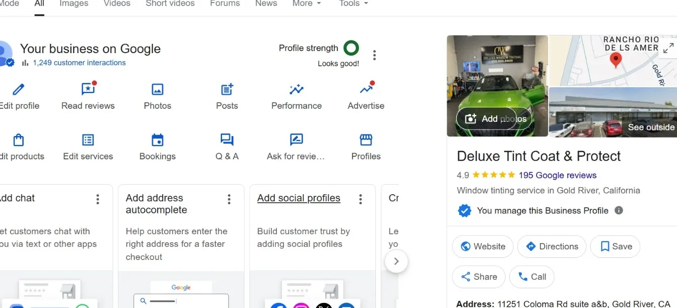Open the Add chat card options menu
Viewport: 677px width, 308px height.
pos(98,199)
